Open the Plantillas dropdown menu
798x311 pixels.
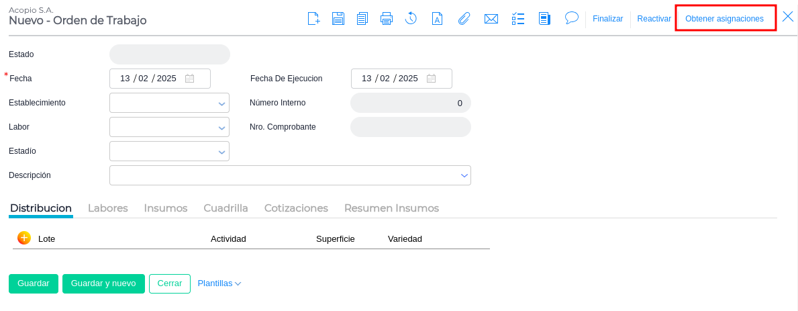pyautogui.click(x=219, y=283)
